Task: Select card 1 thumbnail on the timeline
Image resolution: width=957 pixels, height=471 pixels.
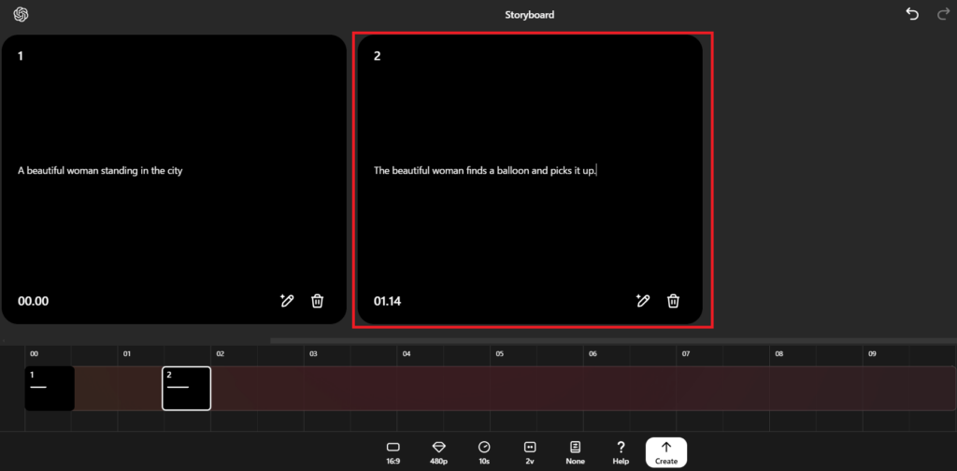Action: tap(50, 388)
